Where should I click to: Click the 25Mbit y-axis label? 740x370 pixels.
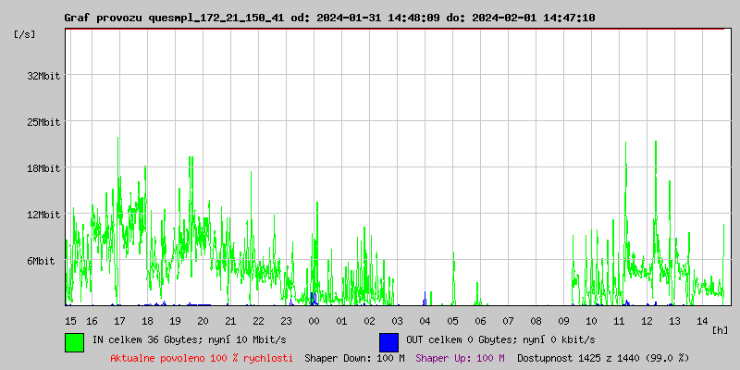click(x=44, y=122)
